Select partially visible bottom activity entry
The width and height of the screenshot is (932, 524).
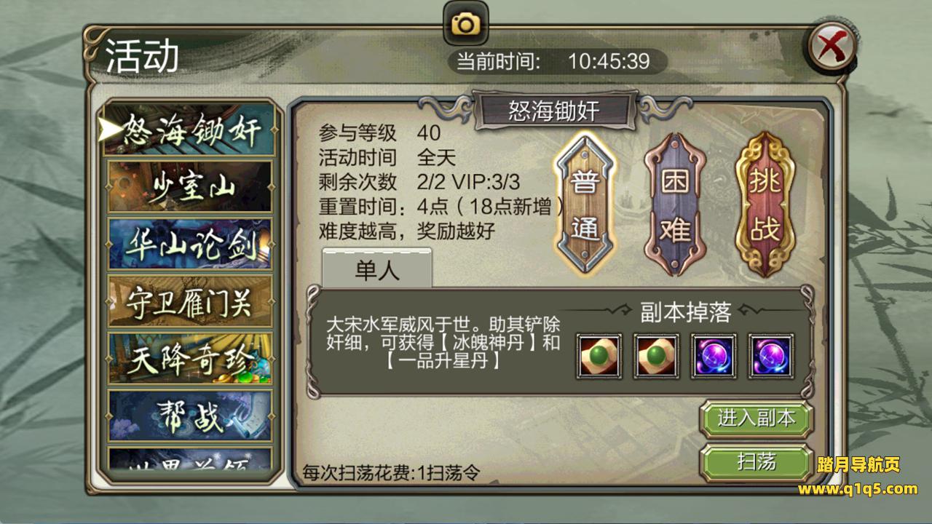click(189, 459)
